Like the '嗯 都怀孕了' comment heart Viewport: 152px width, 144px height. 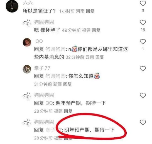tap(143, 22)
